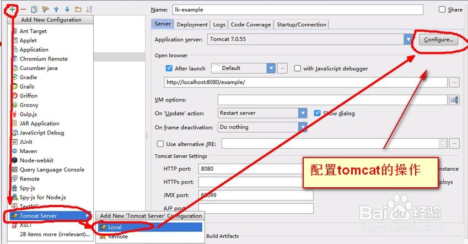The width and height of the screenshot is (468, 244).
Task: Pick Gradle configuration type
Action: tap(28, 77)
